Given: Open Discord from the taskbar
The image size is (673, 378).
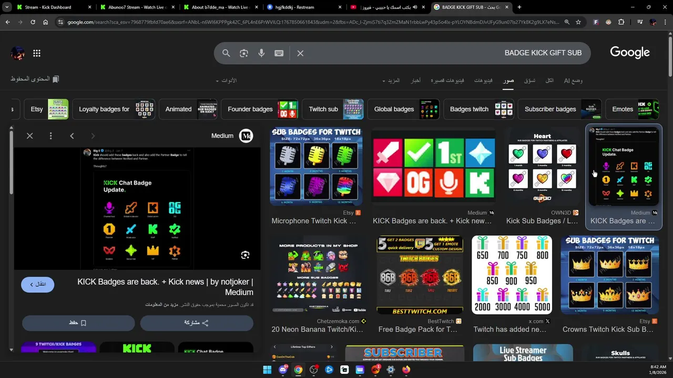Looking at the screenshot, I should tap(283, 370).
